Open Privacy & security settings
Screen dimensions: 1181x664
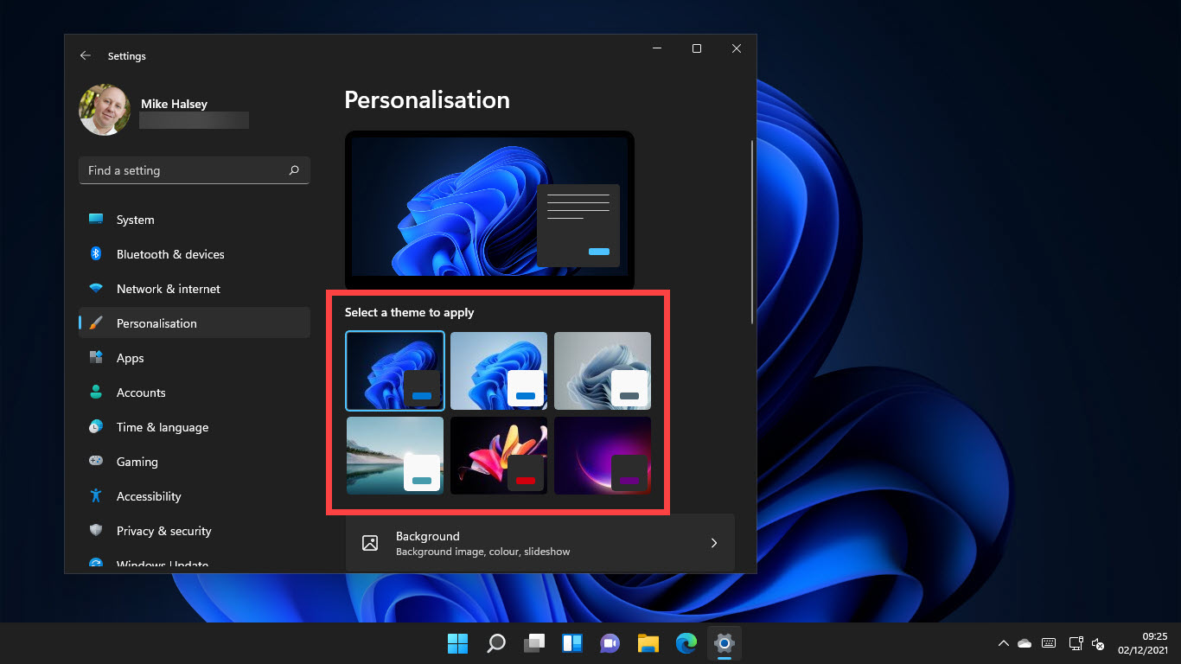tap(163, 531)
